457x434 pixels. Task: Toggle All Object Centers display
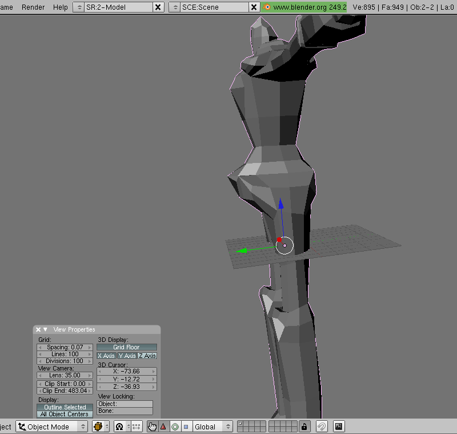(65, 413)
